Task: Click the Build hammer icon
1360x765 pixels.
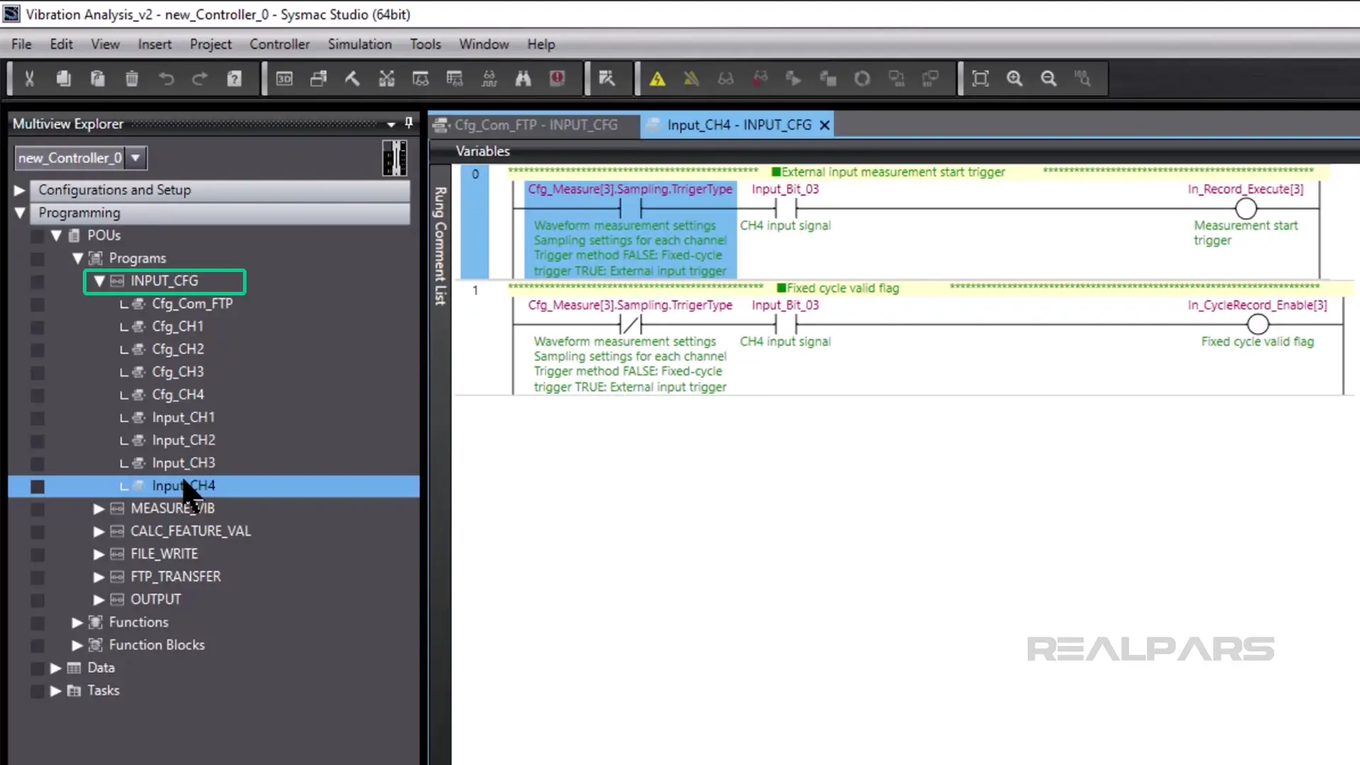Action: pyautogui.click(x=352, y=79)
